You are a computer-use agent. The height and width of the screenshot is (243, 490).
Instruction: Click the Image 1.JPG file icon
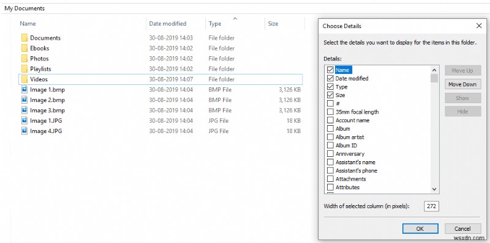(x=24, y=120)
